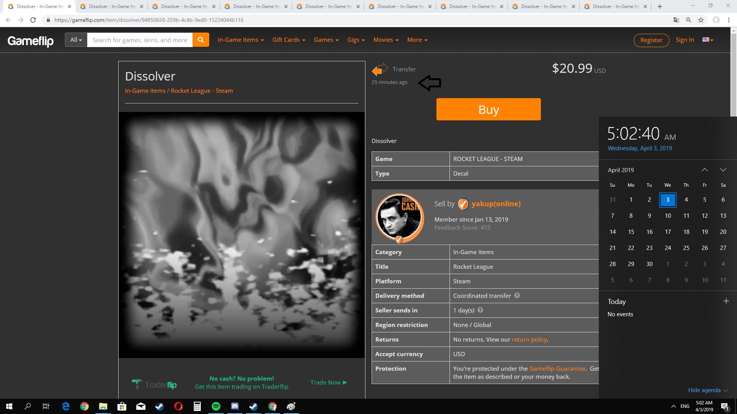Viewport: 737px width, 414px height.
Task: Add a calendar event with plus icon
Action: click(x=726, y=301)
